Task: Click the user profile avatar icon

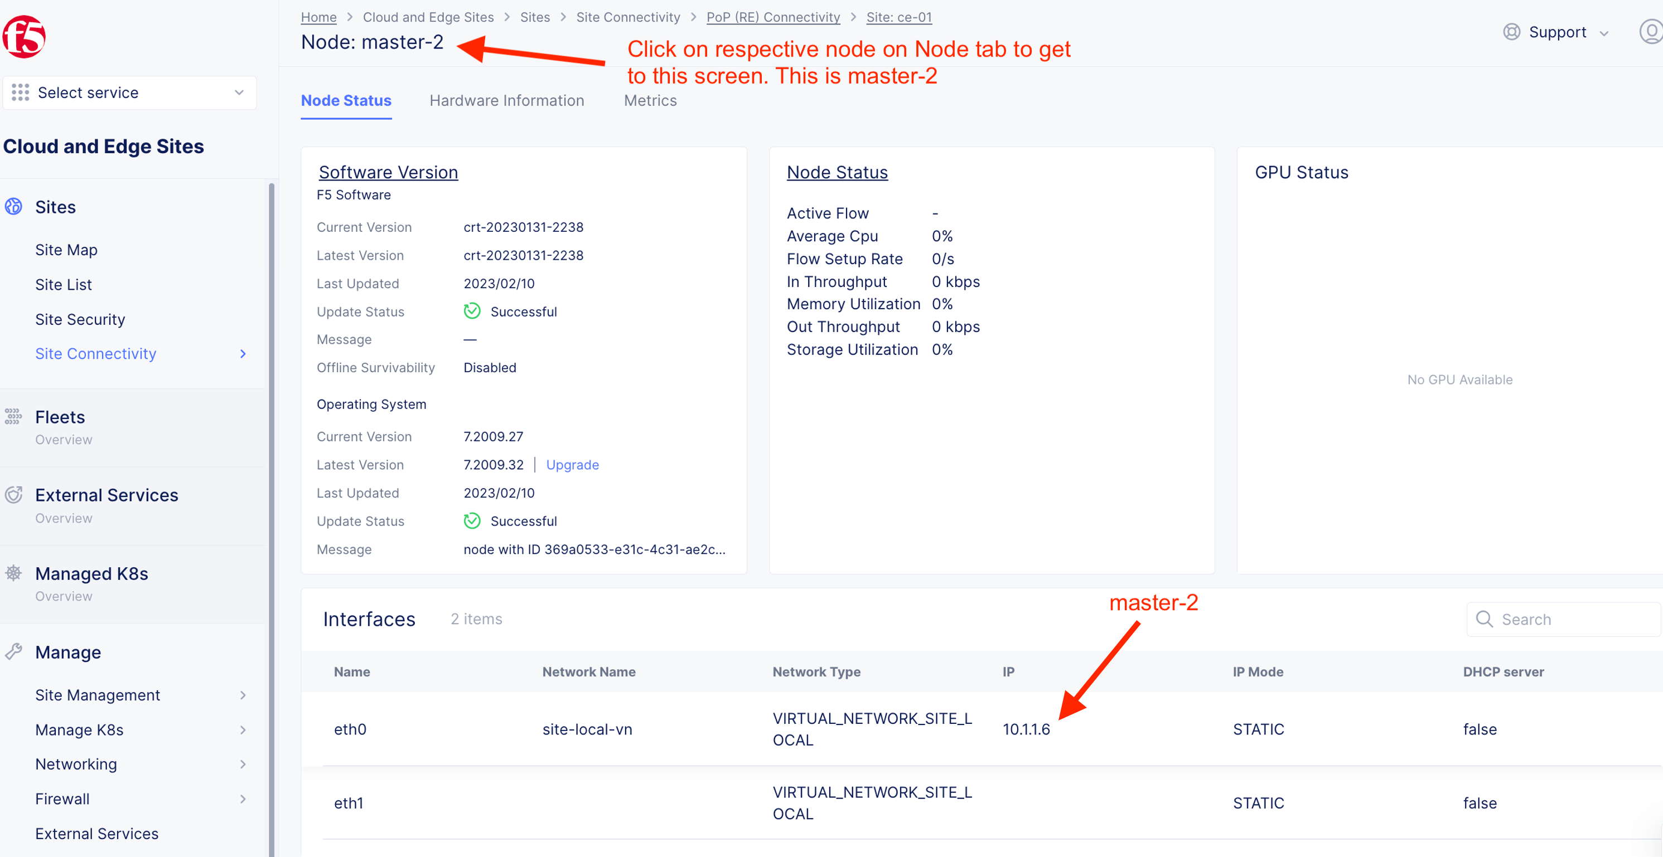Action: (1650, 32)
